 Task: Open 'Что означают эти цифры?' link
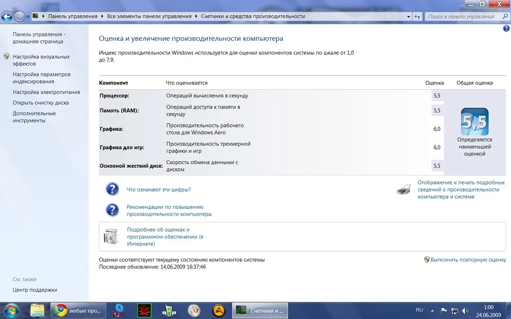click(x=159, y=190)
